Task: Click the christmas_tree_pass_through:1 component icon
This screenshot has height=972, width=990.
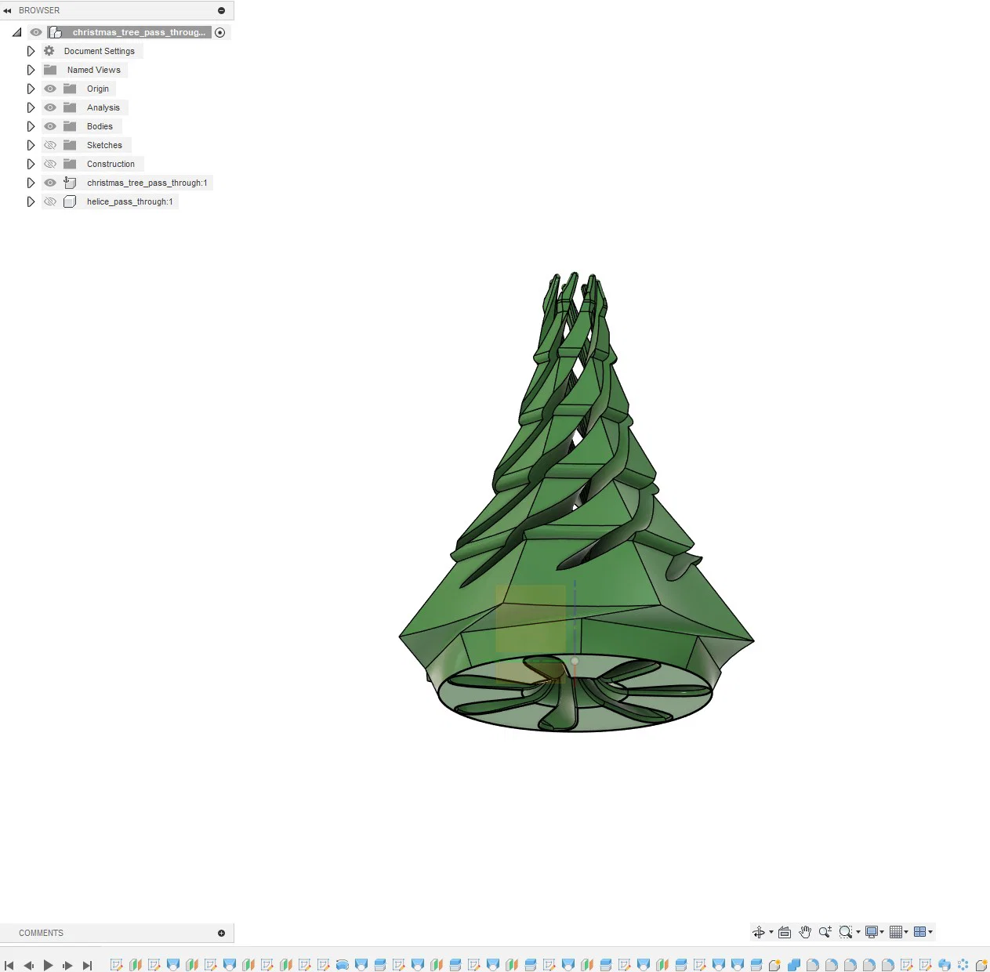Action: 70,183
